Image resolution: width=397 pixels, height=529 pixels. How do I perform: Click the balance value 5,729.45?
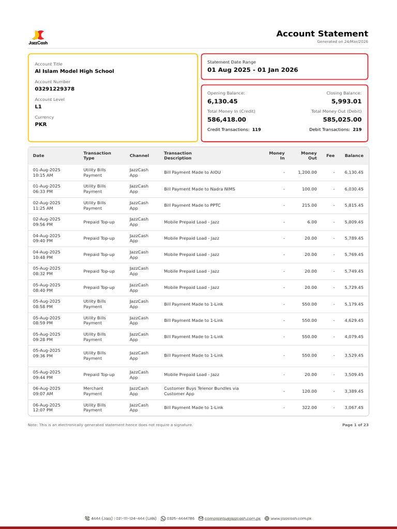(x=354, y=287)
